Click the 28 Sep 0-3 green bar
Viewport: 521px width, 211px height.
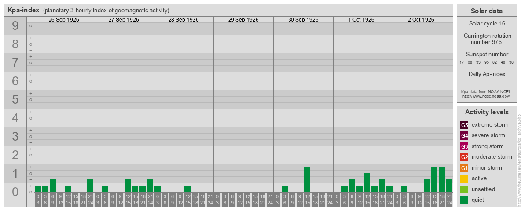[x=158, y=189]
